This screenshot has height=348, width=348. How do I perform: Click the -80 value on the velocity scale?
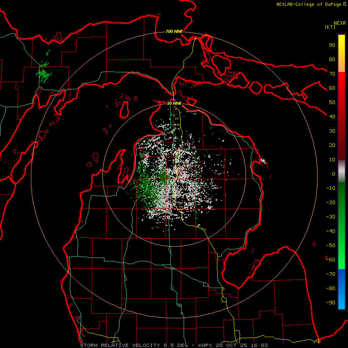coord(331,288)
